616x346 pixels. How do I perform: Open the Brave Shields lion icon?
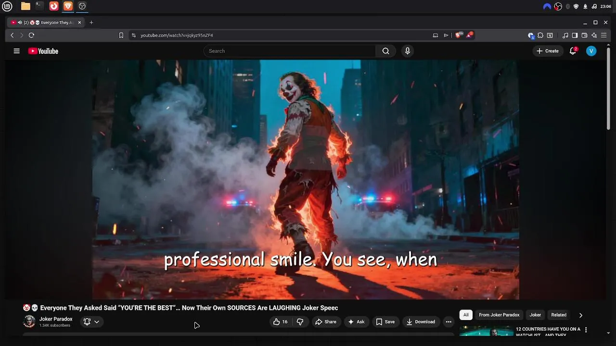point(458,35)
